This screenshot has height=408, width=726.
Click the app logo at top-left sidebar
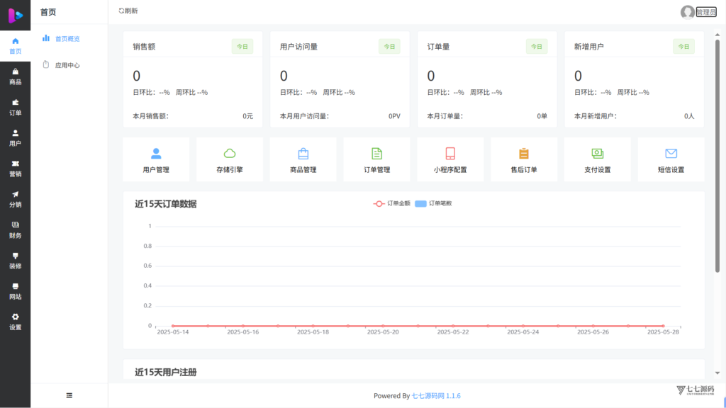coord(16,16)
